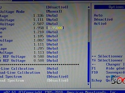This screenshot has height=93, width=125.
Task: Click the left-right arrows key hint icon
Action: [x=94, y=56]
